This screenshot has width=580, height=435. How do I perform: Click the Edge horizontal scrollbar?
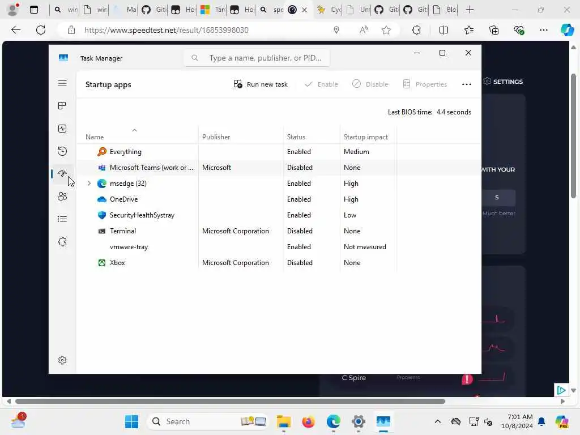coord(230,402)
